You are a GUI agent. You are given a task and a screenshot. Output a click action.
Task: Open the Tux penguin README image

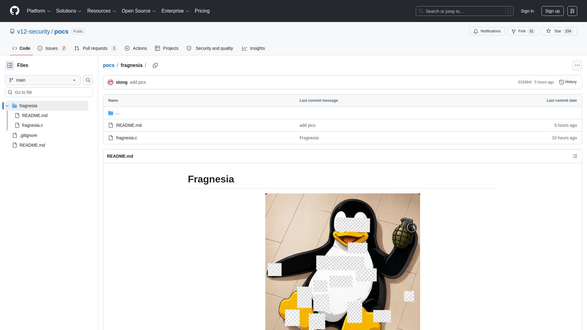pos(343,262)
